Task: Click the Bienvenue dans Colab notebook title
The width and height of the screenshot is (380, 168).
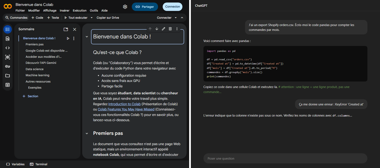Action: (x=34, y=5)
